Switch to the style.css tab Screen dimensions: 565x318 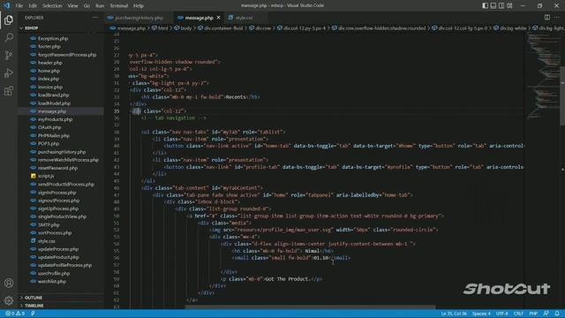point(244,18)
